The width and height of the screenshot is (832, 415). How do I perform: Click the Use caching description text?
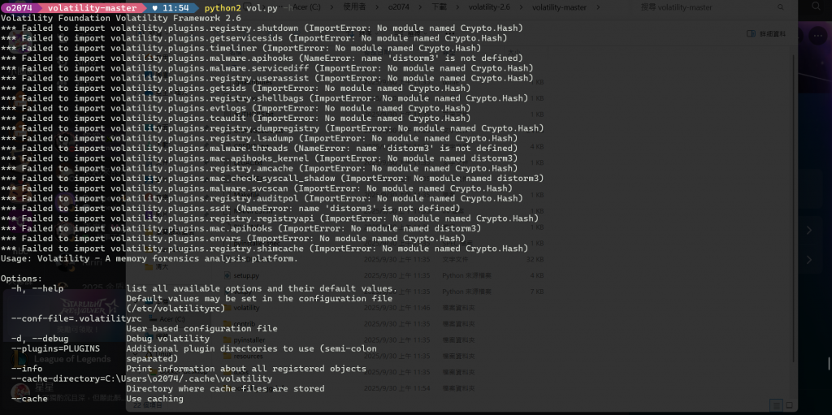[155, 399]
